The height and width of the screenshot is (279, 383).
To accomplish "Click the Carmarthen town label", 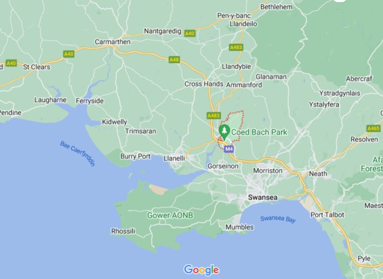I will click(113, 42).
